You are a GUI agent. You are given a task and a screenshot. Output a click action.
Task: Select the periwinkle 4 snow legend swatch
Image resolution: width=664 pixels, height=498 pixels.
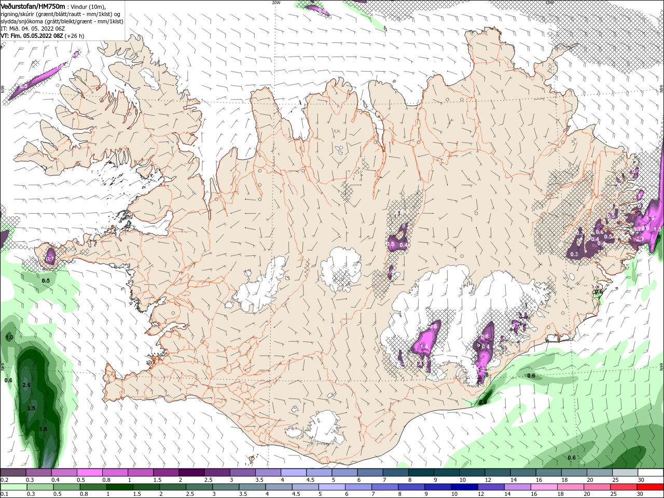(x=294, y=473)
